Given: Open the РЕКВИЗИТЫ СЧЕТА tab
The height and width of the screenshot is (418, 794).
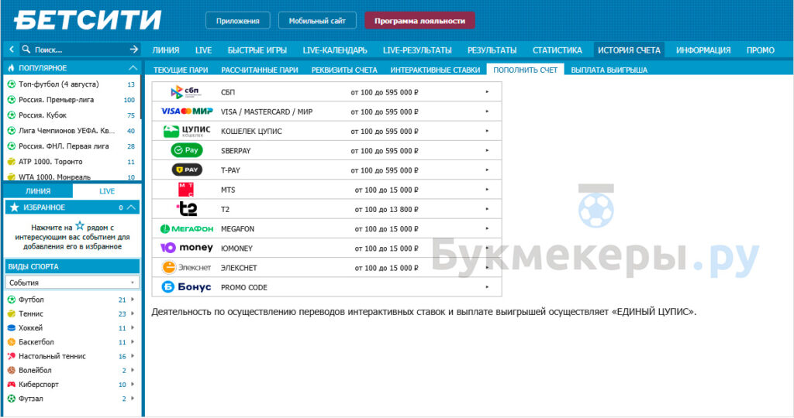Looking at the screenshot, I should (x=344, y=70).
